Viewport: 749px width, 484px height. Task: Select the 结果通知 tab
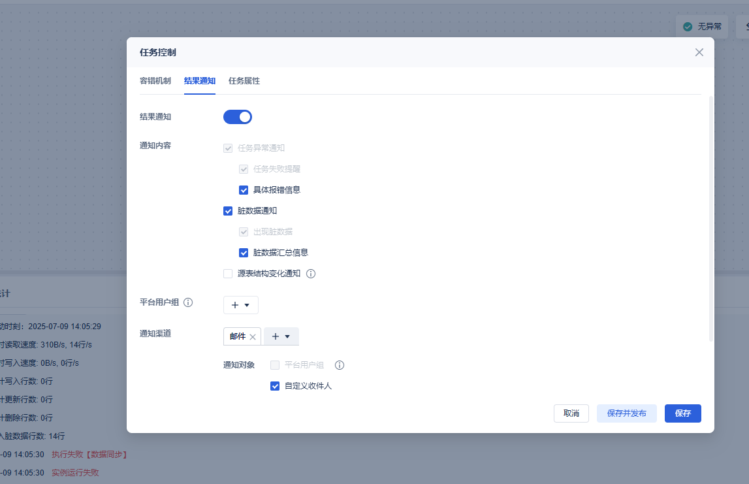(x=200, y=81)
